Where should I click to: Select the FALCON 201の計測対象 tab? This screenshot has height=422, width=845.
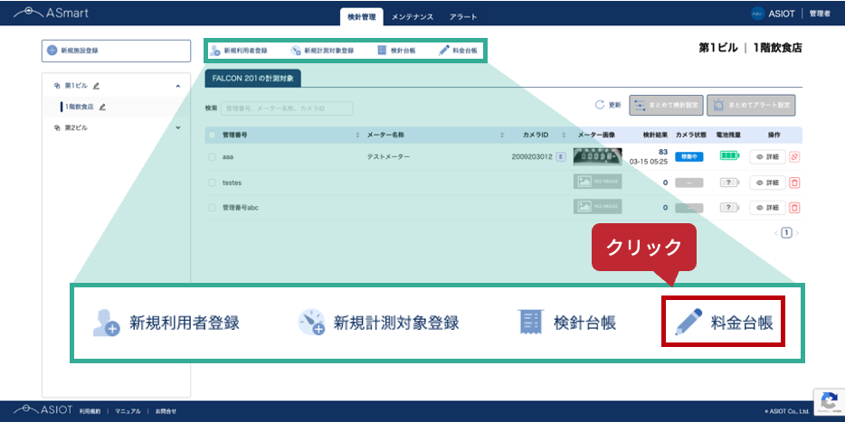coord(252,78)
